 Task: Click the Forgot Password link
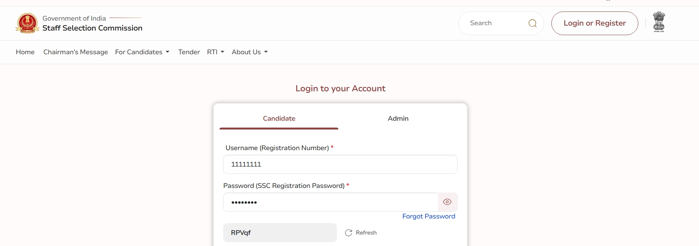428,216
